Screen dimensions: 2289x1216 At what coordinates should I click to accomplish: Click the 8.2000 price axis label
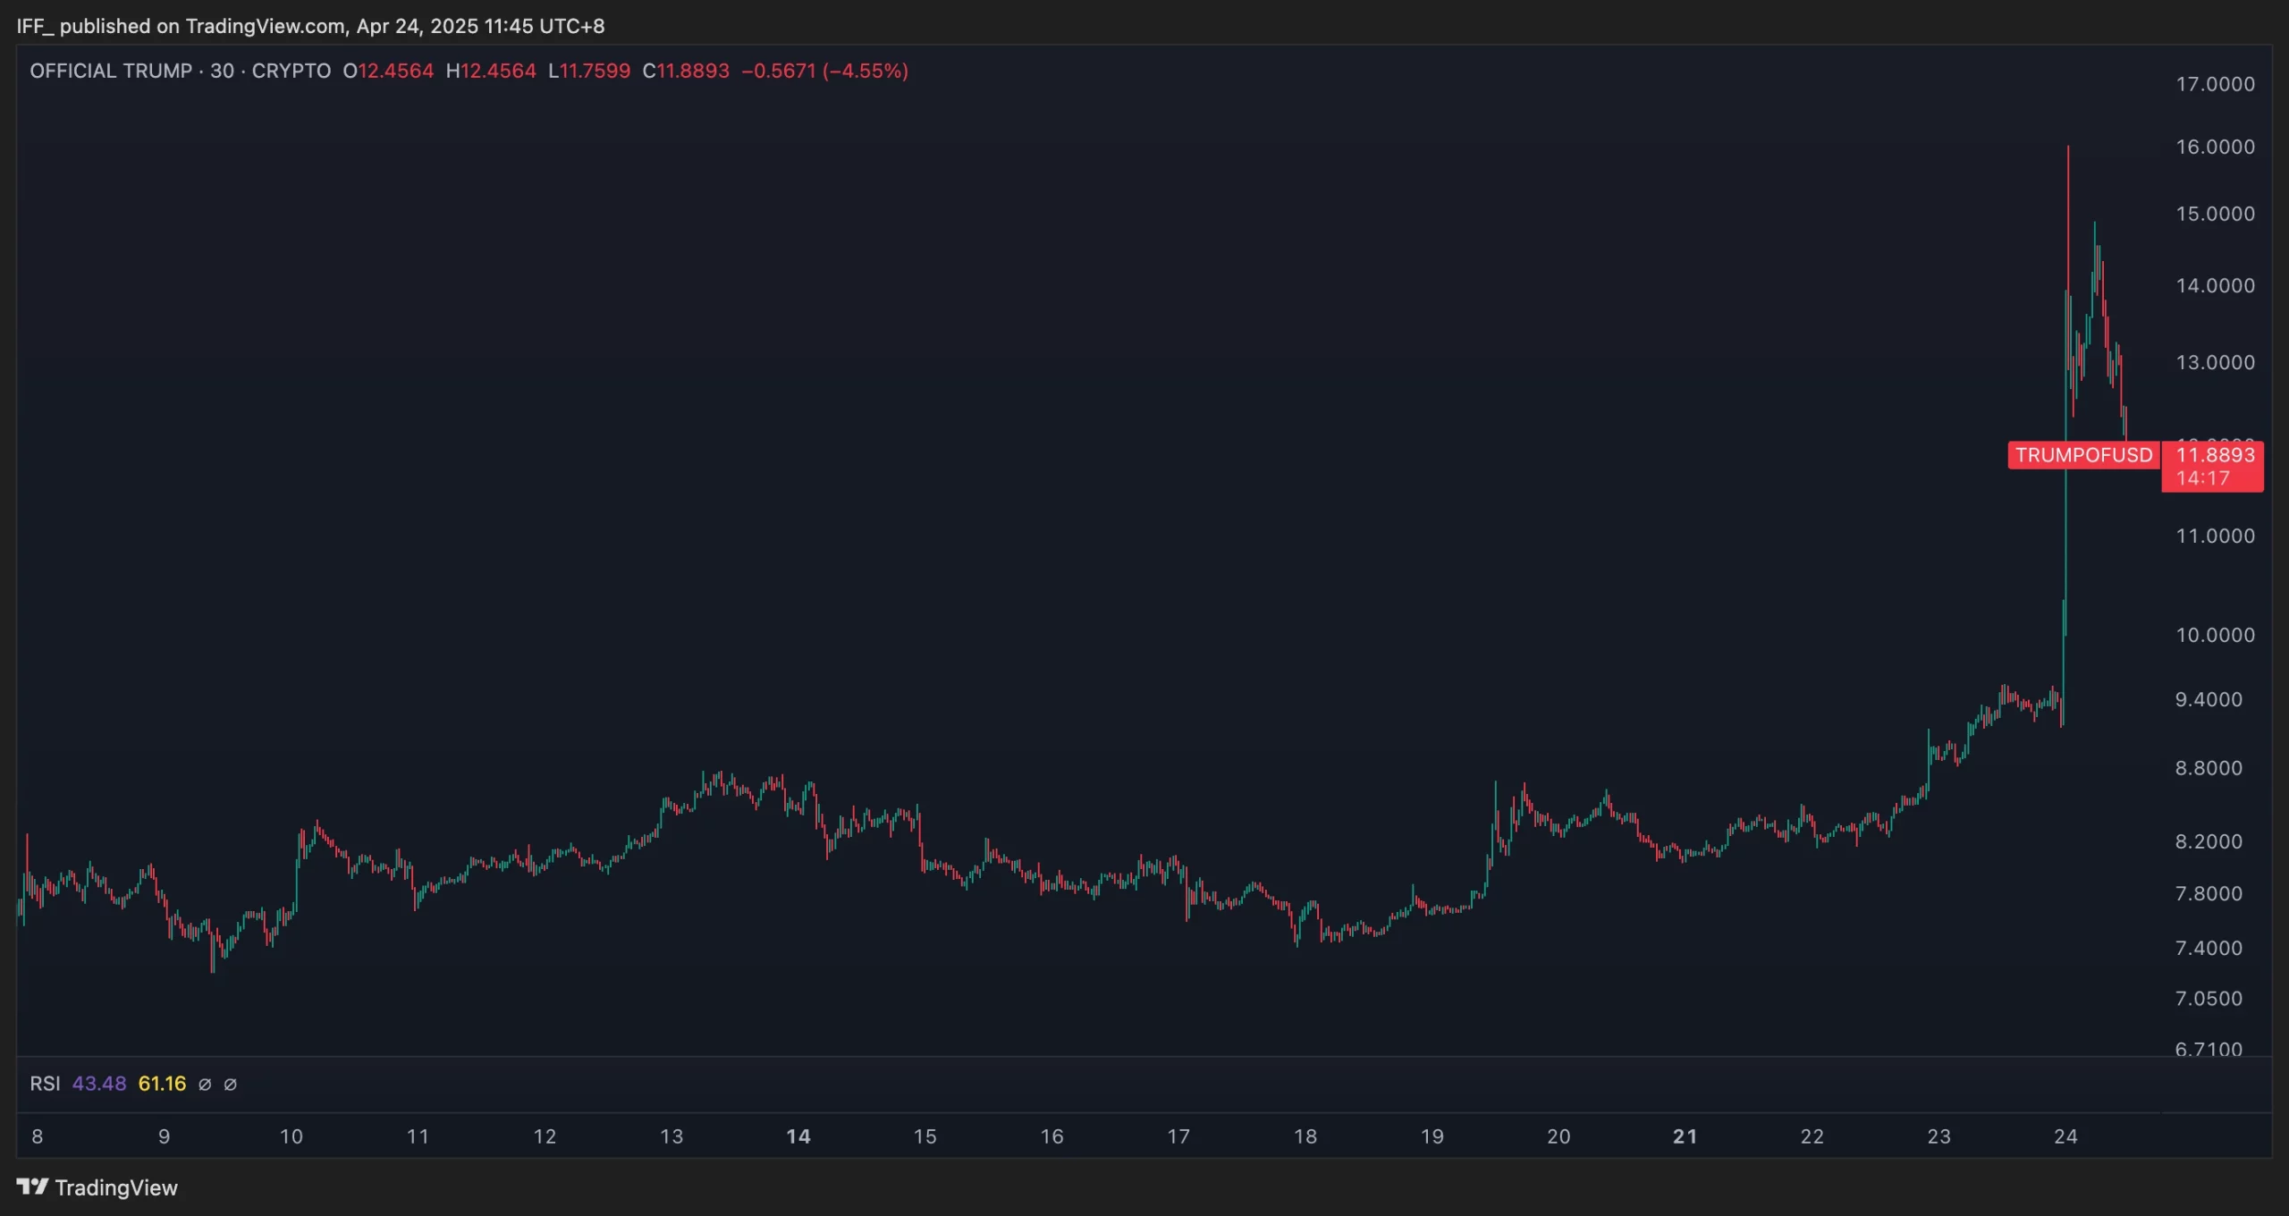pos(2209,841)
